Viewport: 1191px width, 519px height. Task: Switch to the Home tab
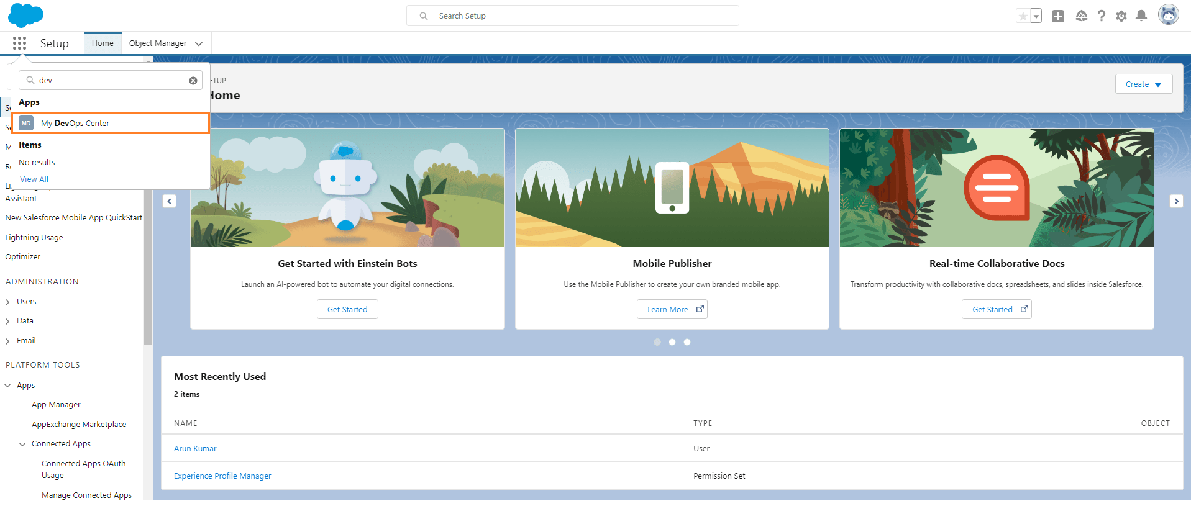[103, 43]
